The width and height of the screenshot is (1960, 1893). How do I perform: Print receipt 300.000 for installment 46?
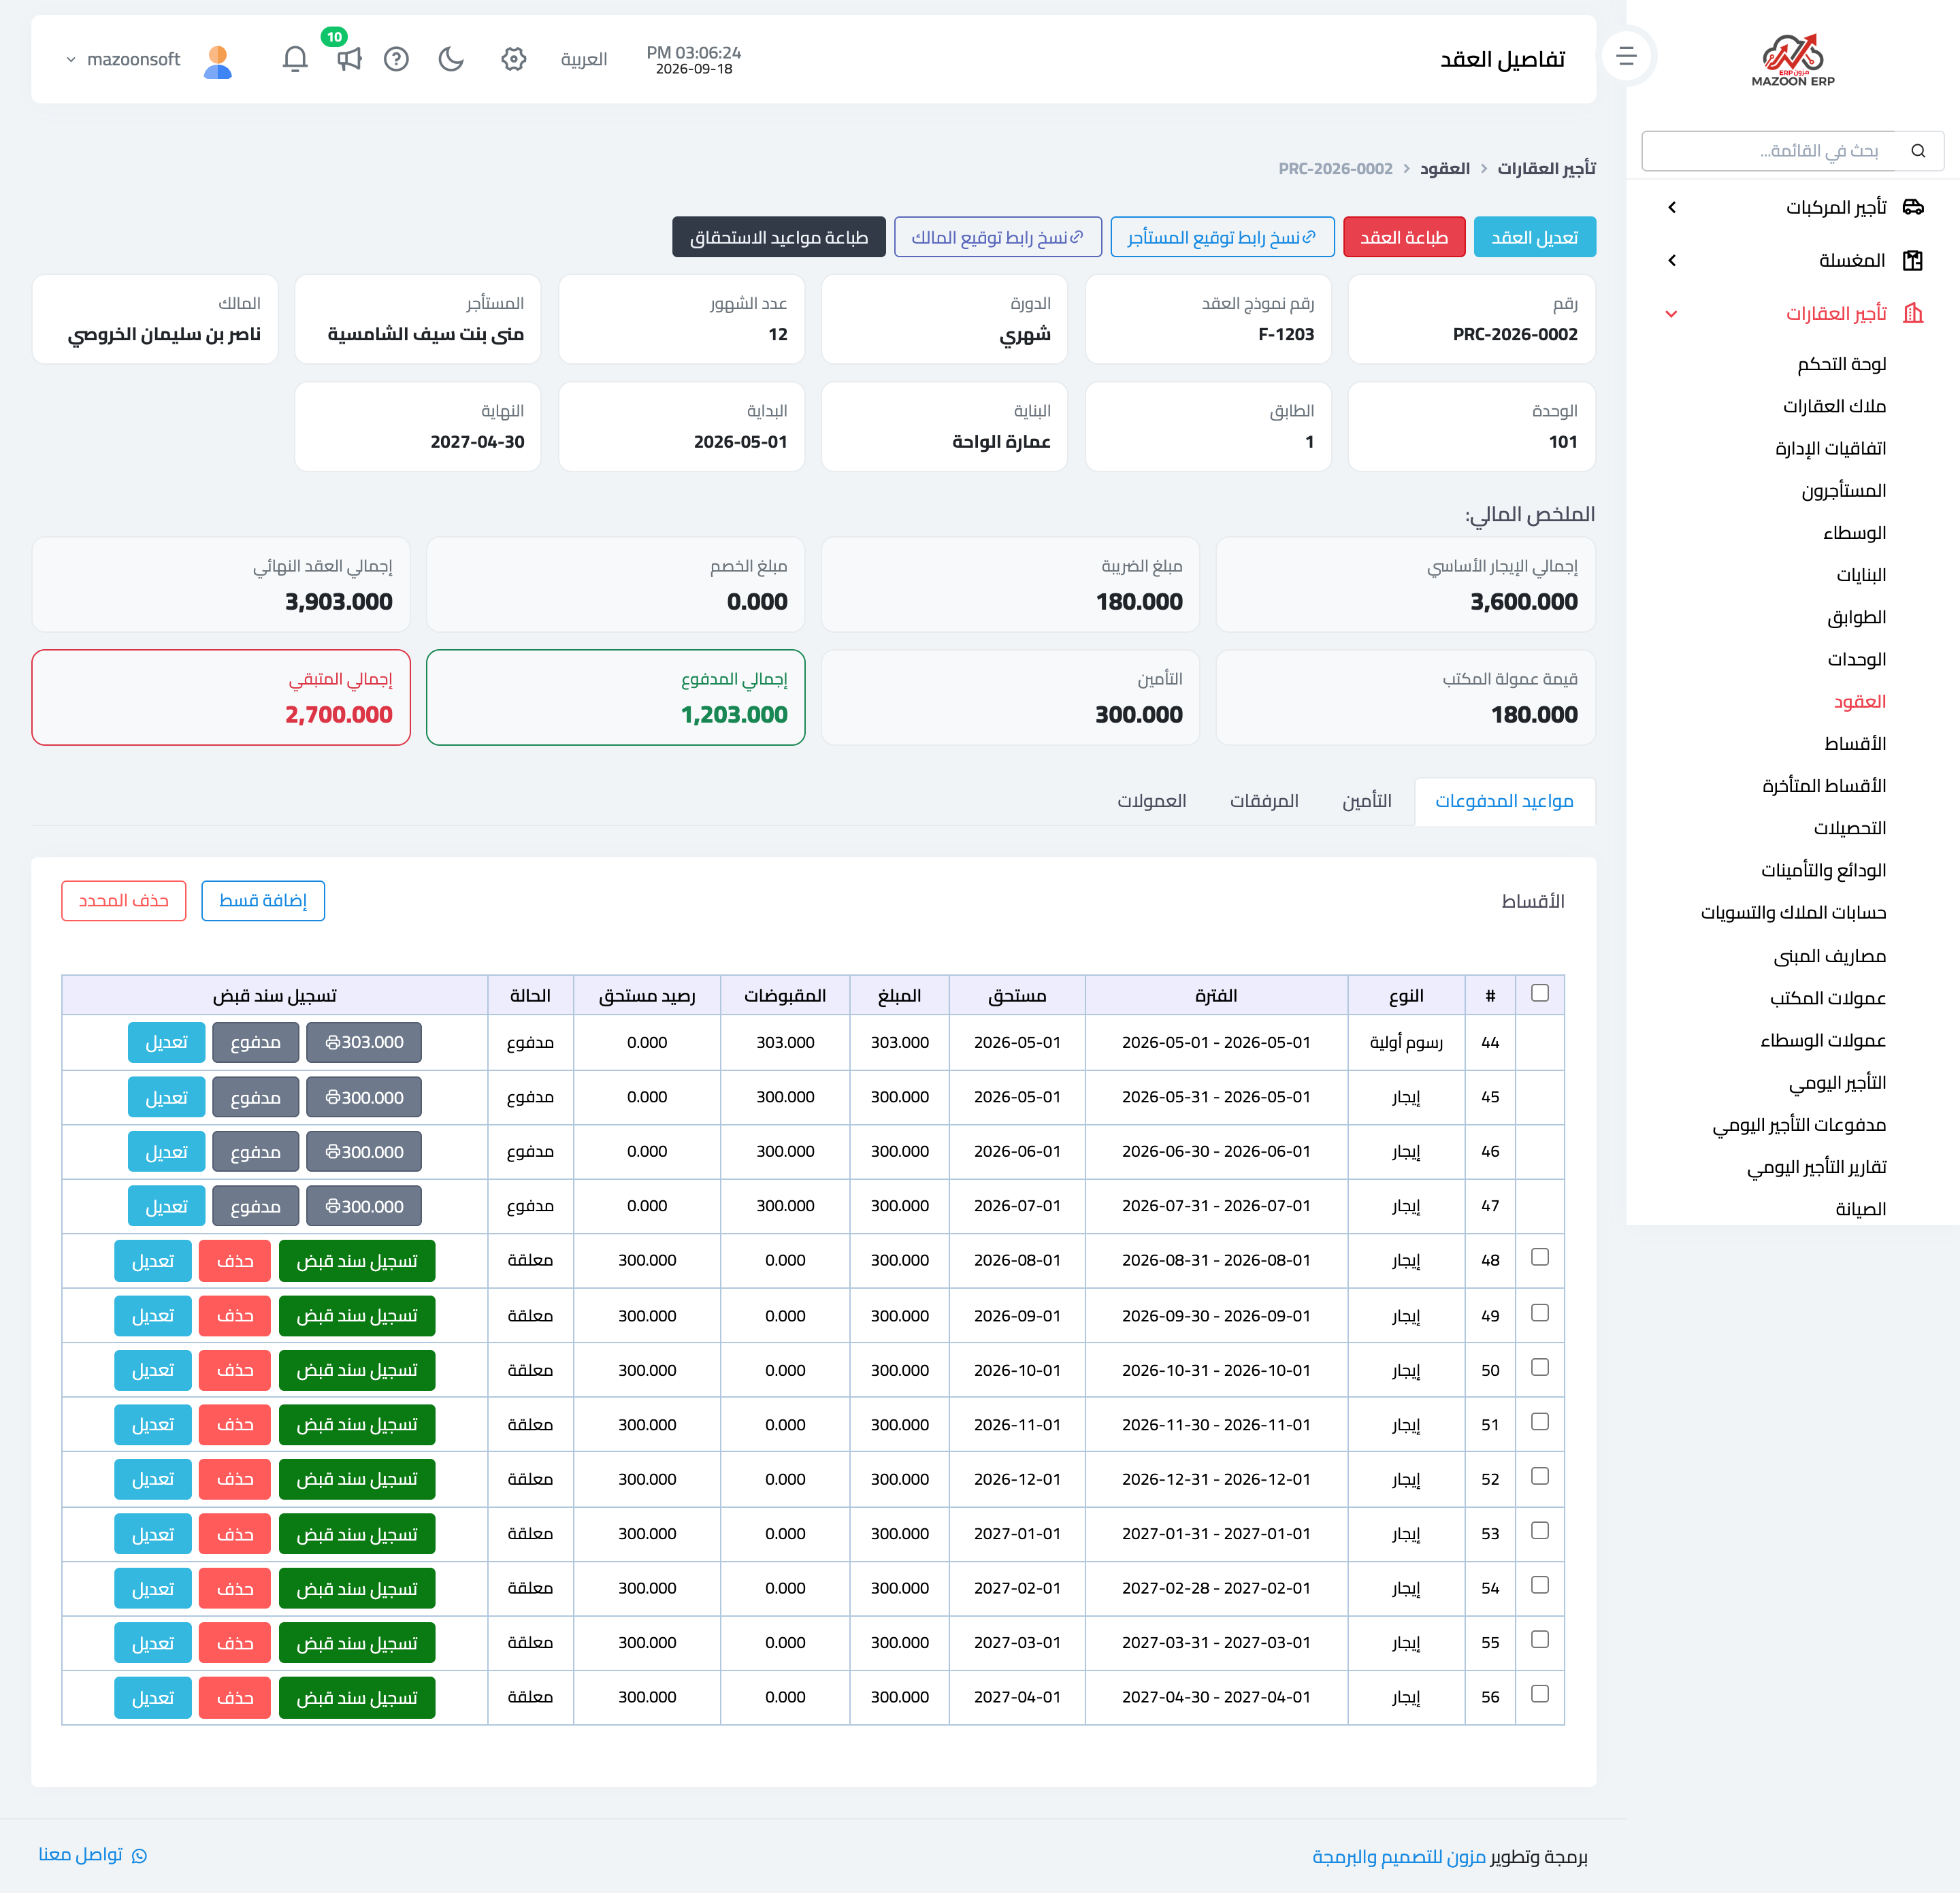click(x=364, y=1152)
